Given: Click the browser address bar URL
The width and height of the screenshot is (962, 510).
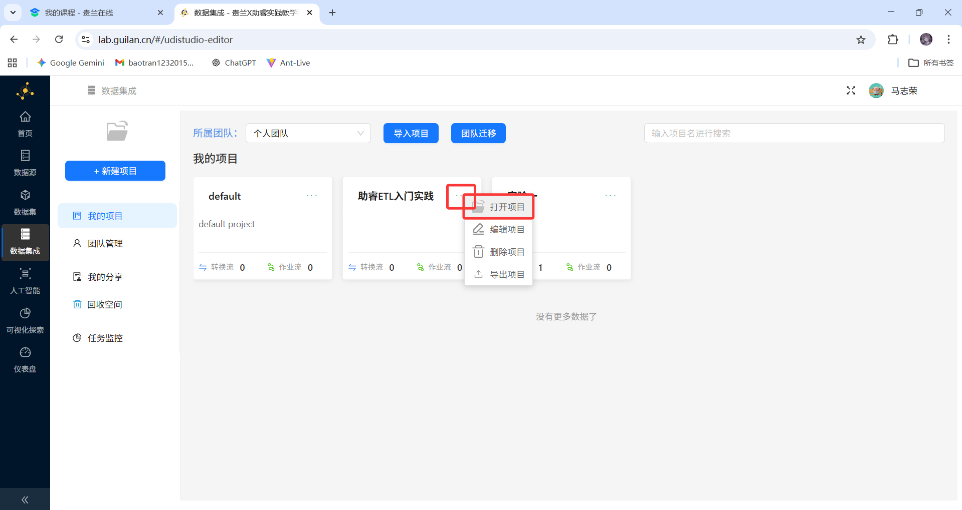Looking at the screenshot, I should [165, 40].
